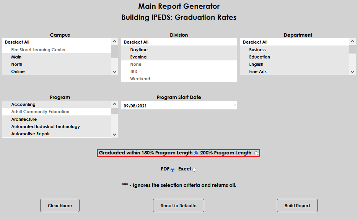Select Automotive Repair program

[31, 134]
